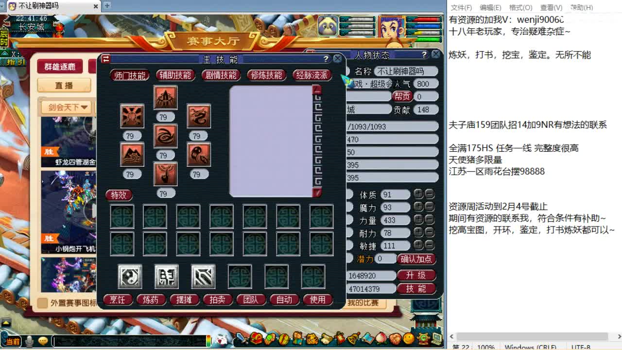The image size is (622, 350).
Task: Open help for the main skills window
Action: pos(326,59)
